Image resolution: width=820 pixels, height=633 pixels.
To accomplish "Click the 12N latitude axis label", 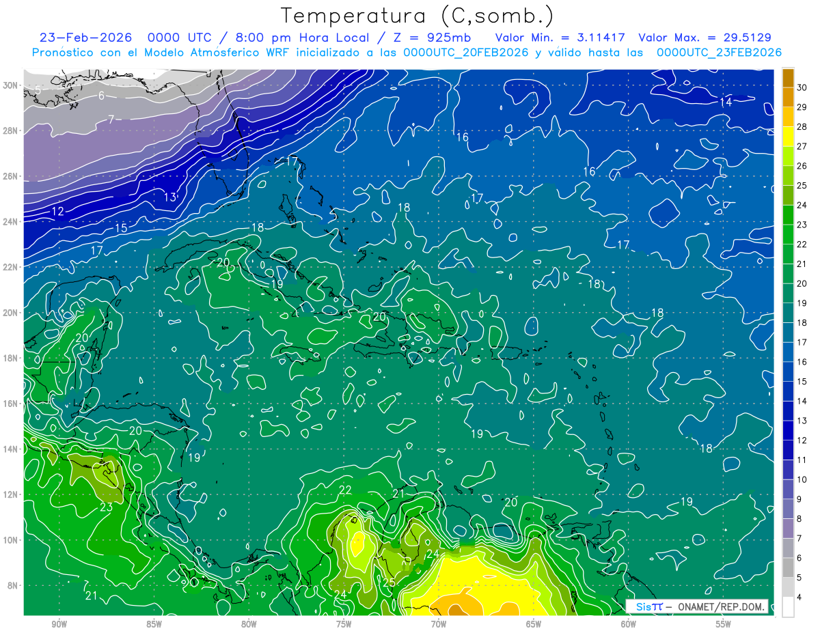I will point(12,494).
